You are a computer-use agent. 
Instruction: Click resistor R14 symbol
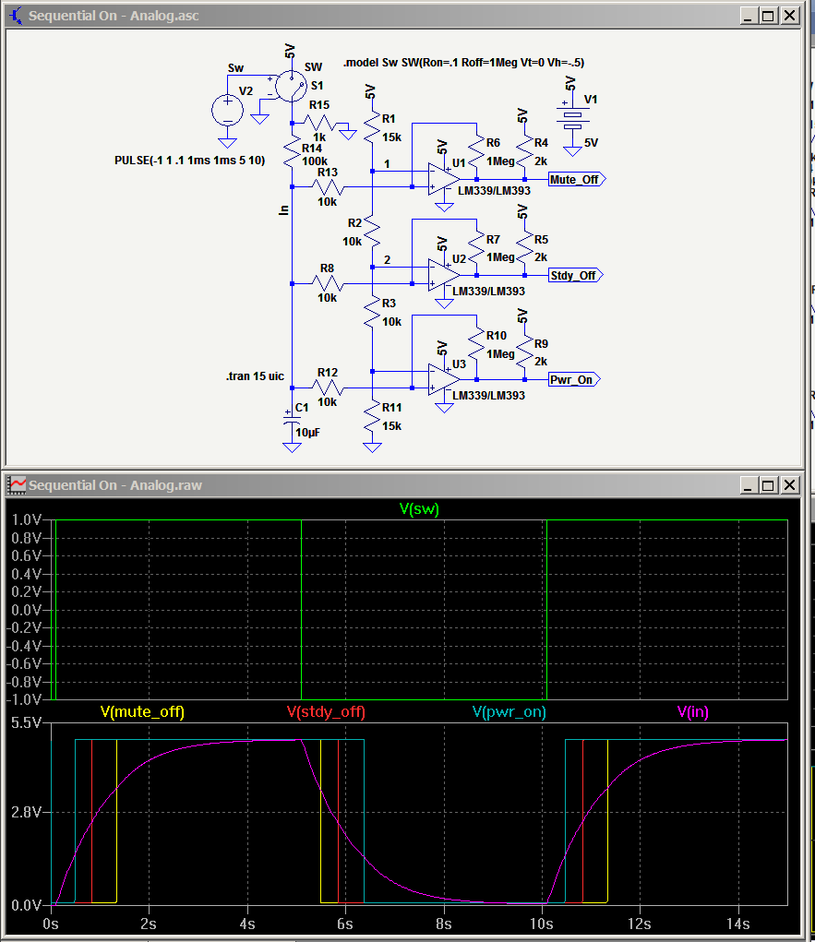pyautogui.click(x=292, y=152)
